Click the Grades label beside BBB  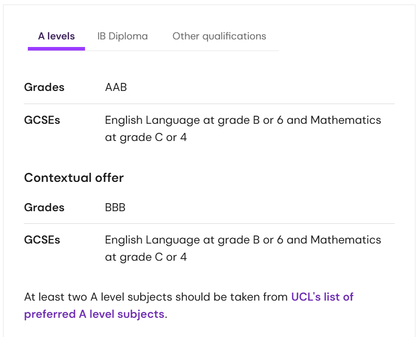(x=44, y=207)
